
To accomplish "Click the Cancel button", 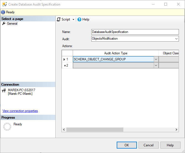I will (x=148, y=145).
